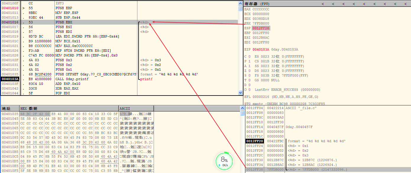Viewport: 411px width, 173px height.
Task: Select the EBX register value 7FFDB000
Action: click(x=261, y=23)
